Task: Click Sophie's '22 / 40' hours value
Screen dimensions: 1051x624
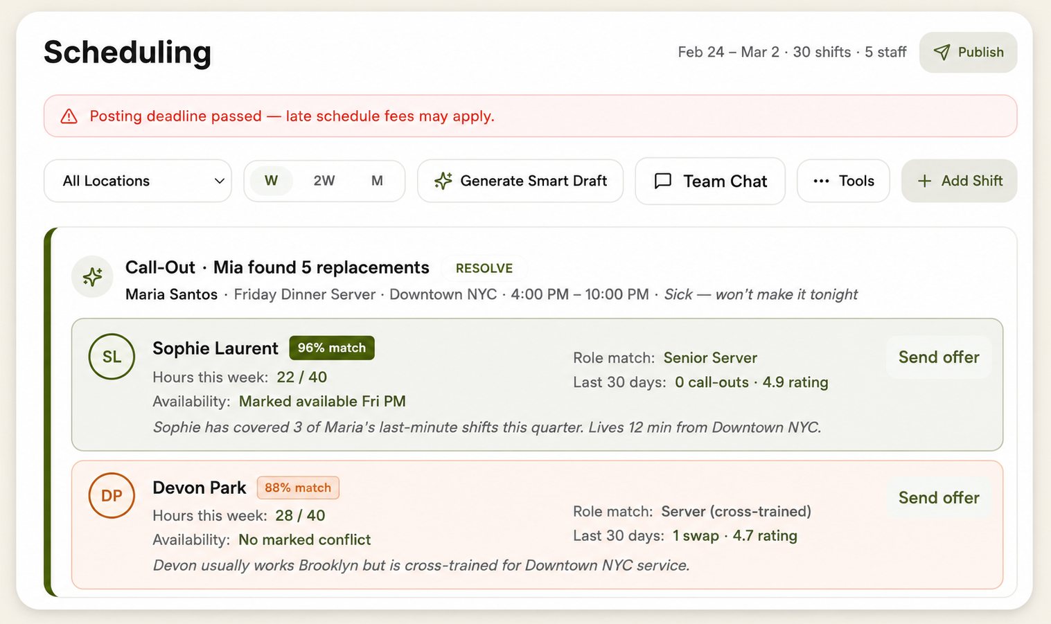Action: click(302, 377)
